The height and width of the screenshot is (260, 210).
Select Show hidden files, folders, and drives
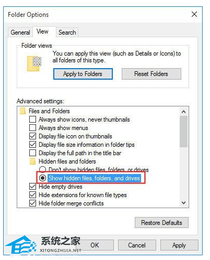tap(42, 178)
